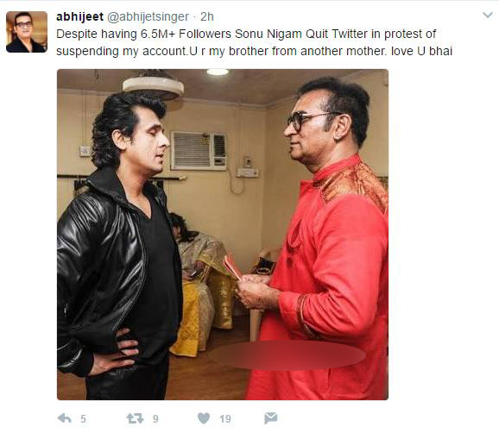The image size is (499, 433).
Task: Click the red blurred oval in photo
Action: click(x=287, y=355)
